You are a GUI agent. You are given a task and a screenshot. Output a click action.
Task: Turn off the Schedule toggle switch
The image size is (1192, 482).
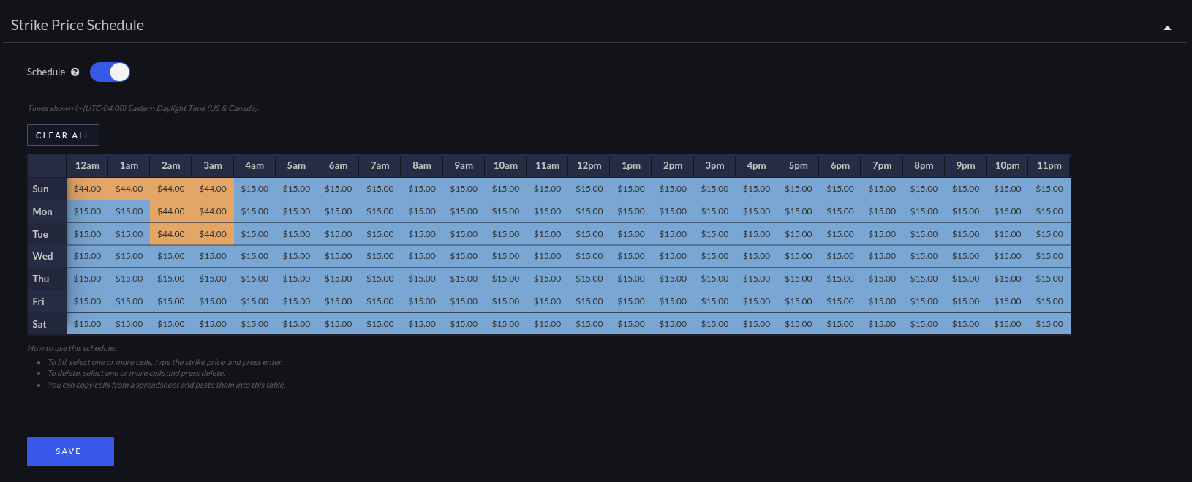[110, 72]
